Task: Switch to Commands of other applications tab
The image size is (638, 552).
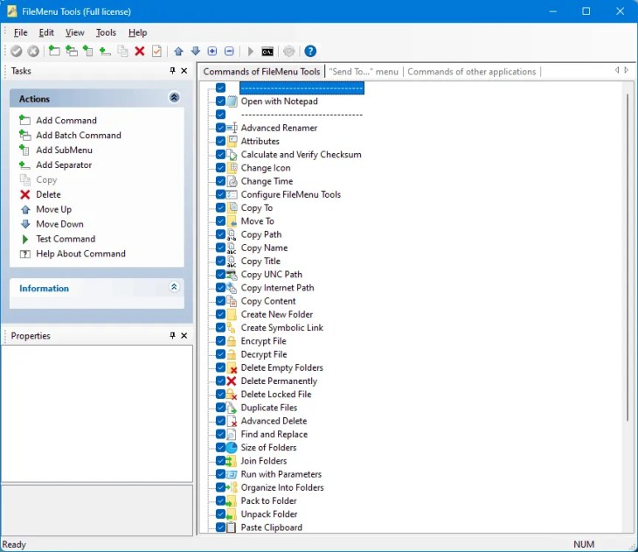Action: 472,72
